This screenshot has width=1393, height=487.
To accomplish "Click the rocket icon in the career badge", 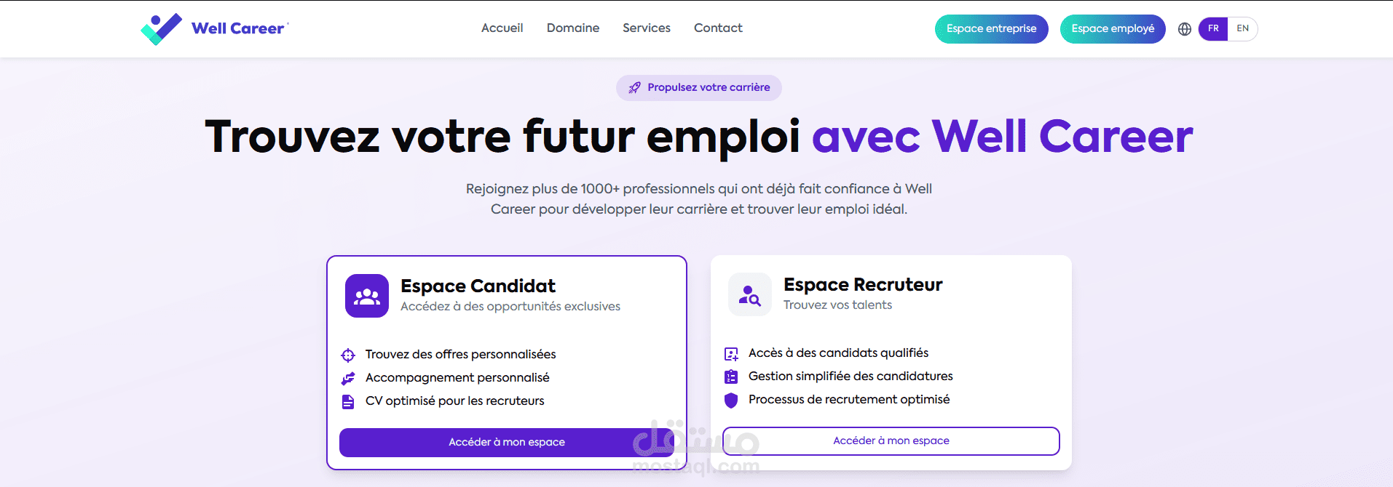I will click(x=635, y=88).
